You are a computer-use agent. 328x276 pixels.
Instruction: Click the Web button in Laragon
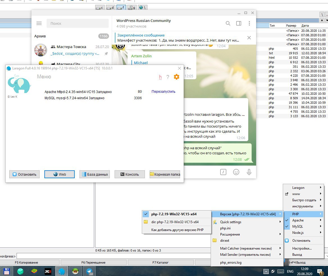(60, 174)
